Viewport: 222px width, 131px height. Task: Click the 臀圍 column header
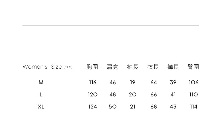coord(193,67)
